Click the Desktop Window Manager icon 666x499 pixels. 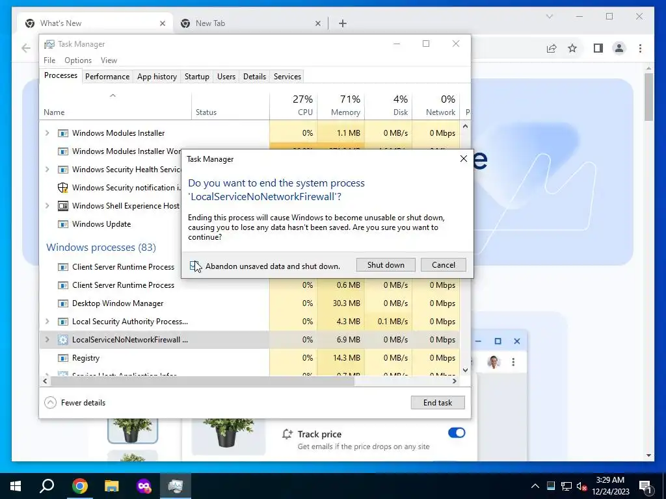[63, 303]
